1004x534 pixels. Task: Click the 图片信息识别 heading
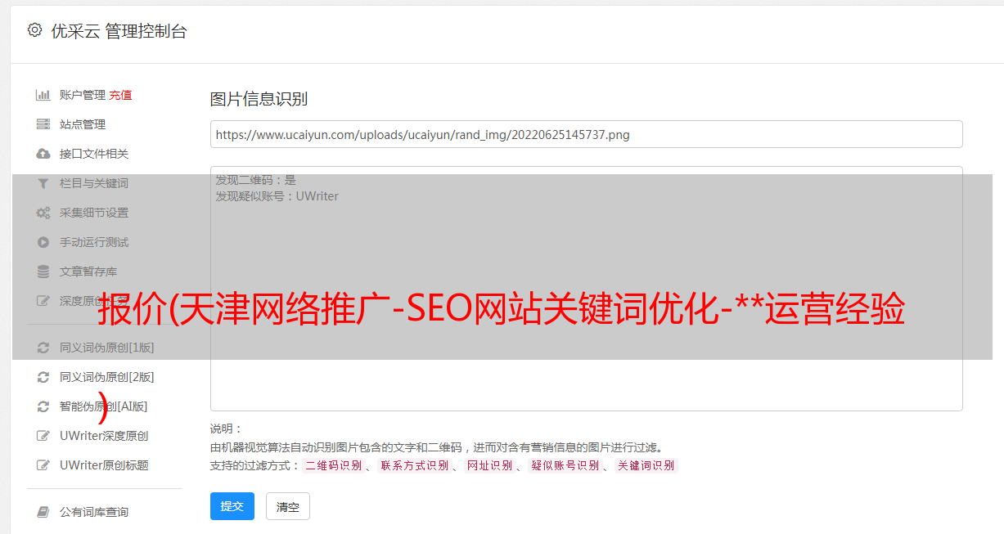[259, 99]
